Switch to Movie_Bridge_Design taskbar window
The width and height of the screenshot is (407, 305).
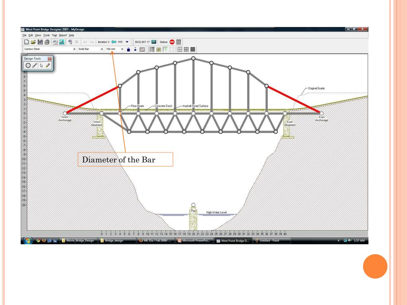(x=78, y=241)
